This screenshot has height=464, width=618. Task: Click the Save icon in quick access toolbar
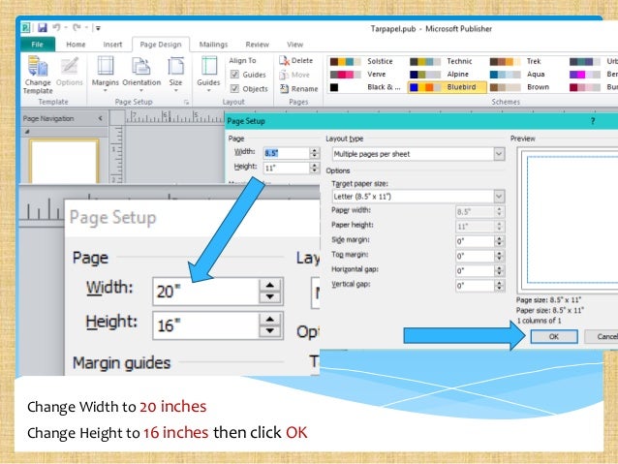point(43,27)
